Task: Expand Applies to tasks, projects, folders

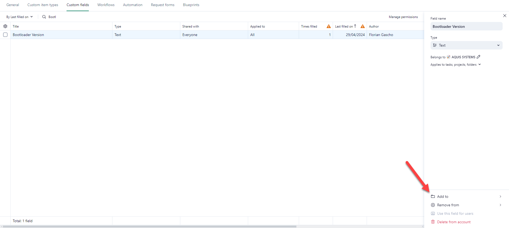Action: [x=455, y=65]
